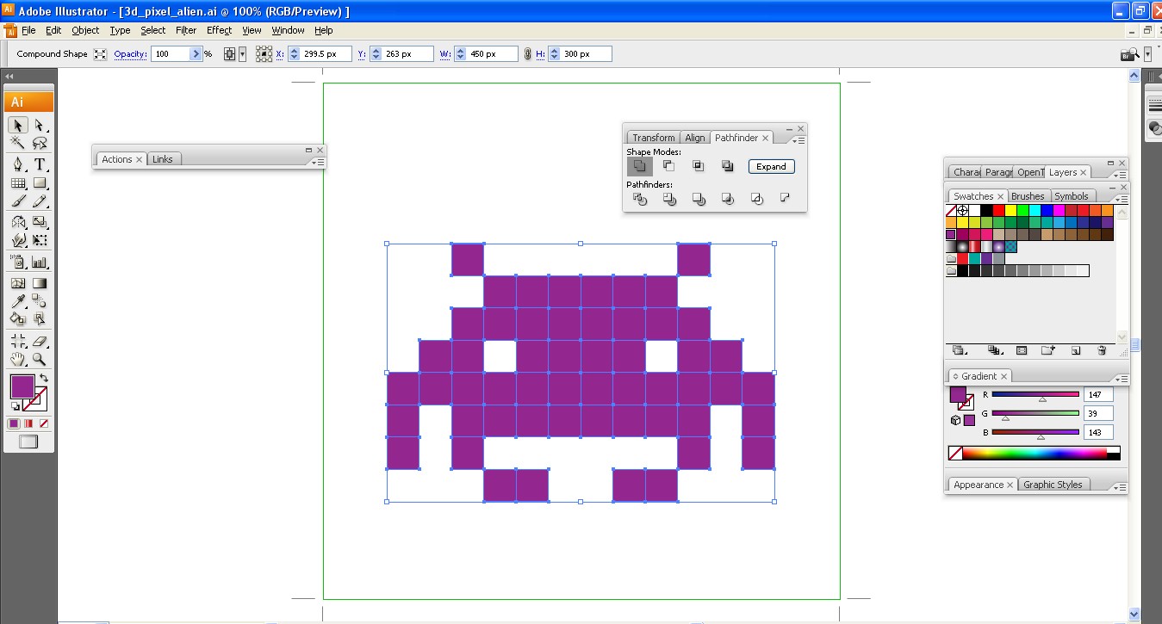
Task: Change the screen mode button in toolbox
Action: point(28,442)
